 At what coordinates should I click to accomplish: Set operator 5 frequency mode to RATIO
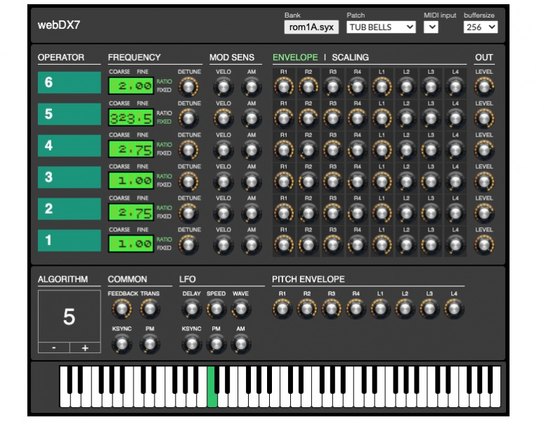click(164, 113)
